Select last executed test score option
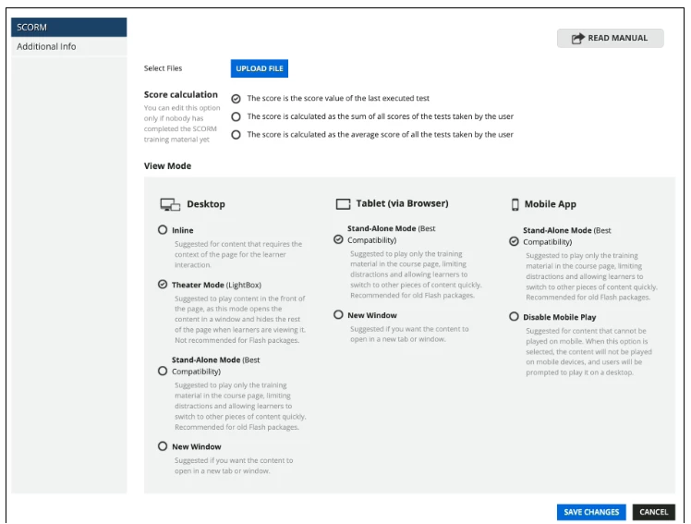This screenshot has height=524, width=691. [236, 98]
